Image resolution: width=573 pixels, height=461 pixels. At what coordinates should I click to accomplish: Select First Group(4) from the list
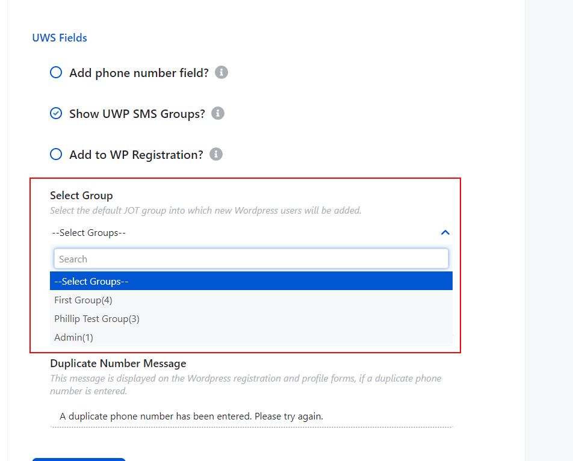pos(251,300)
